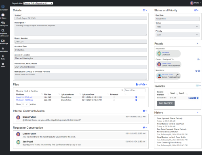202x155 pixels.
Task: Click the Description text area
Action: point(81,30)
